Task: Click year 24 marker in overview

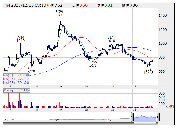Action: coord(58,120)
